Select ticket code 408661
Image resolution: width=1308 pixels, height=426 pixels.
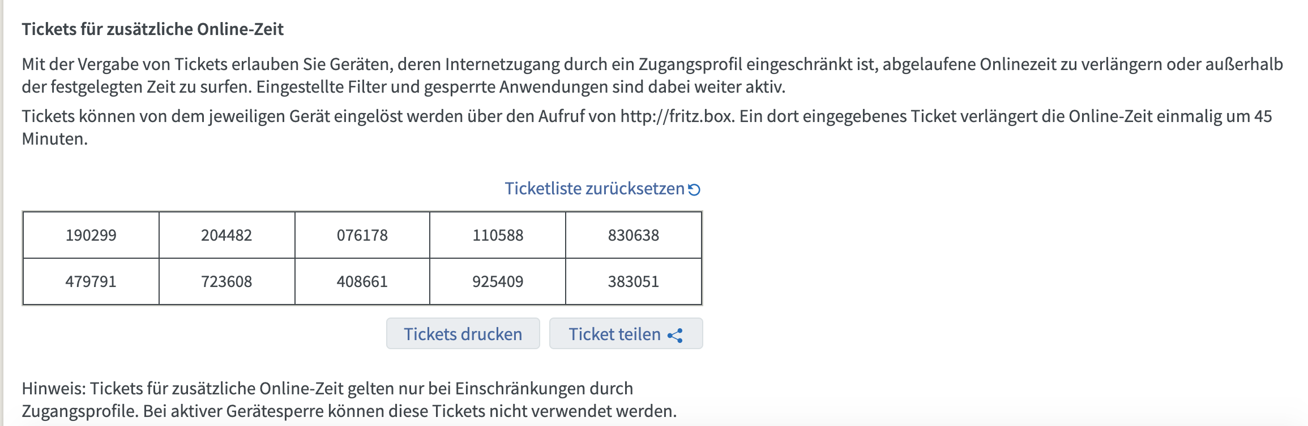coord(362,281)
